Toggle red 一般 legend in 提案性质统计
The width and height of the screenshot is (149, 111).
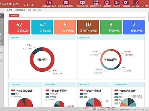pyautogui.click(x=82, y=91)
